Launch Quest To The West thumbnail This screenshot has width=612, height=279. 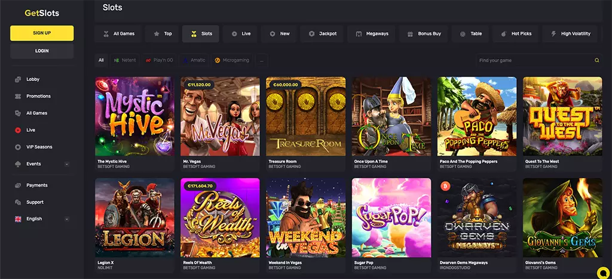(x=562, y=116)
